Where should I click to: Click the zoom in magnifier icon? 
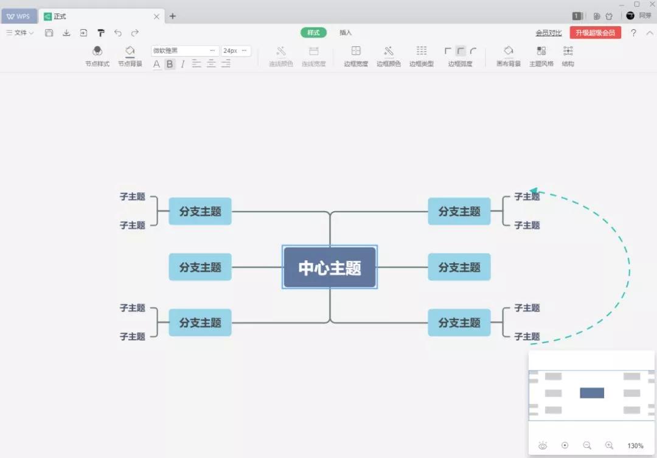coord(609,445)
